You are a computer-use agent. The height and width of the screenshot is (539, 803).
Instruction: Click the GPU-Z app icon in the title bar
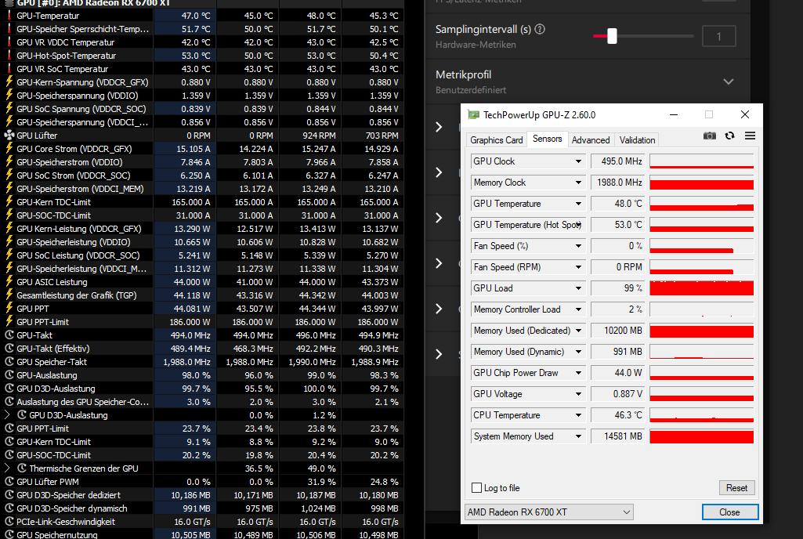tap(474, 114)
